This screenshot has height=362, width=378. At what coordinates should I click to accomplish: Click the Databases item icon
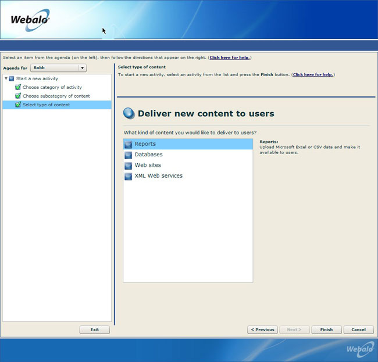tap(129, 155)
